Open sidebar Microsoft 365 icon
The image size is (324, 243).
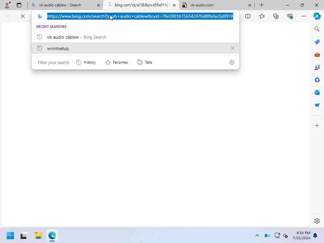click(x=317, y=80)
